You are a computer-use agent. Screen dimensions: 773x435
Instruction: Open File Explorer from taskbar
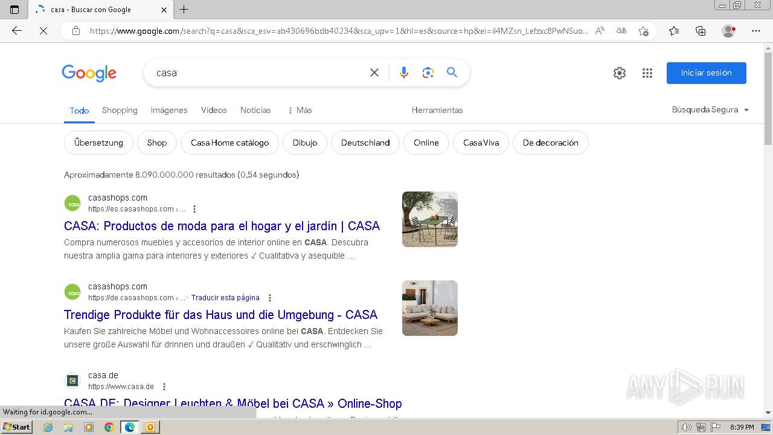pos(68,427)
